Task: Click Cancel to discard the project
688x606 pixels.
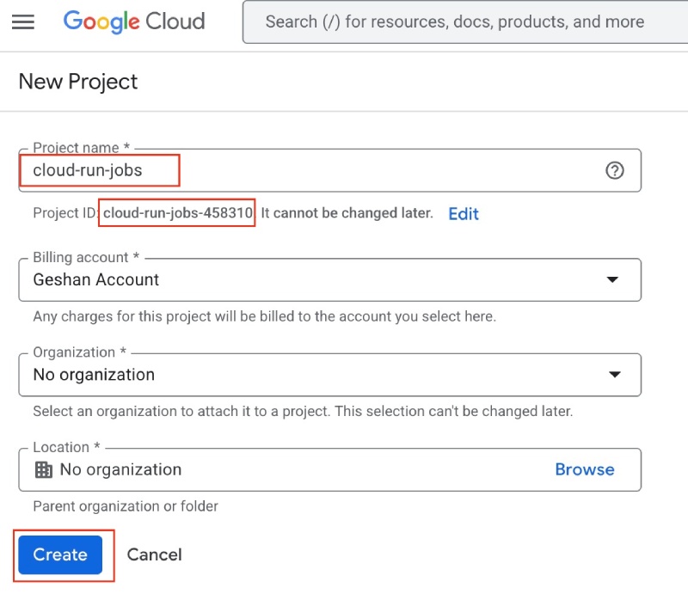Action: [154, 554]
